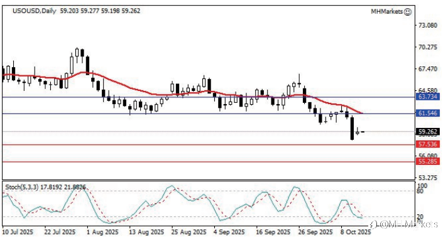This screenshot has height=242, width=443.
Task: Click the stochastic 80 level label
Action: 420,191
